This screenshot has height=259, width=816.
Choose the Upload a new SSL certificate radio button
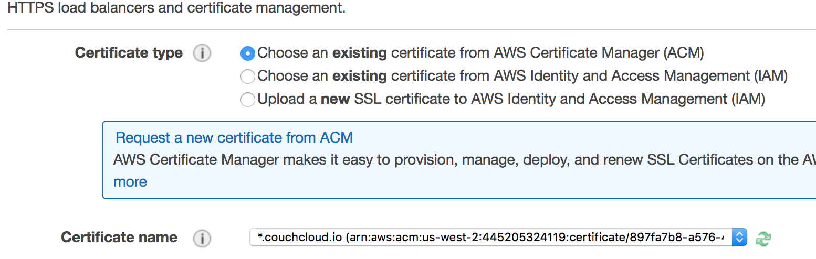tap(248, 100)
